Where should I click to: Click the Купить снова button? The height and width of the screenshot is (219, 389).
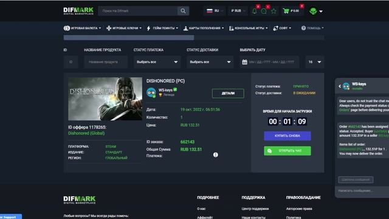click(x=287, y=136)
